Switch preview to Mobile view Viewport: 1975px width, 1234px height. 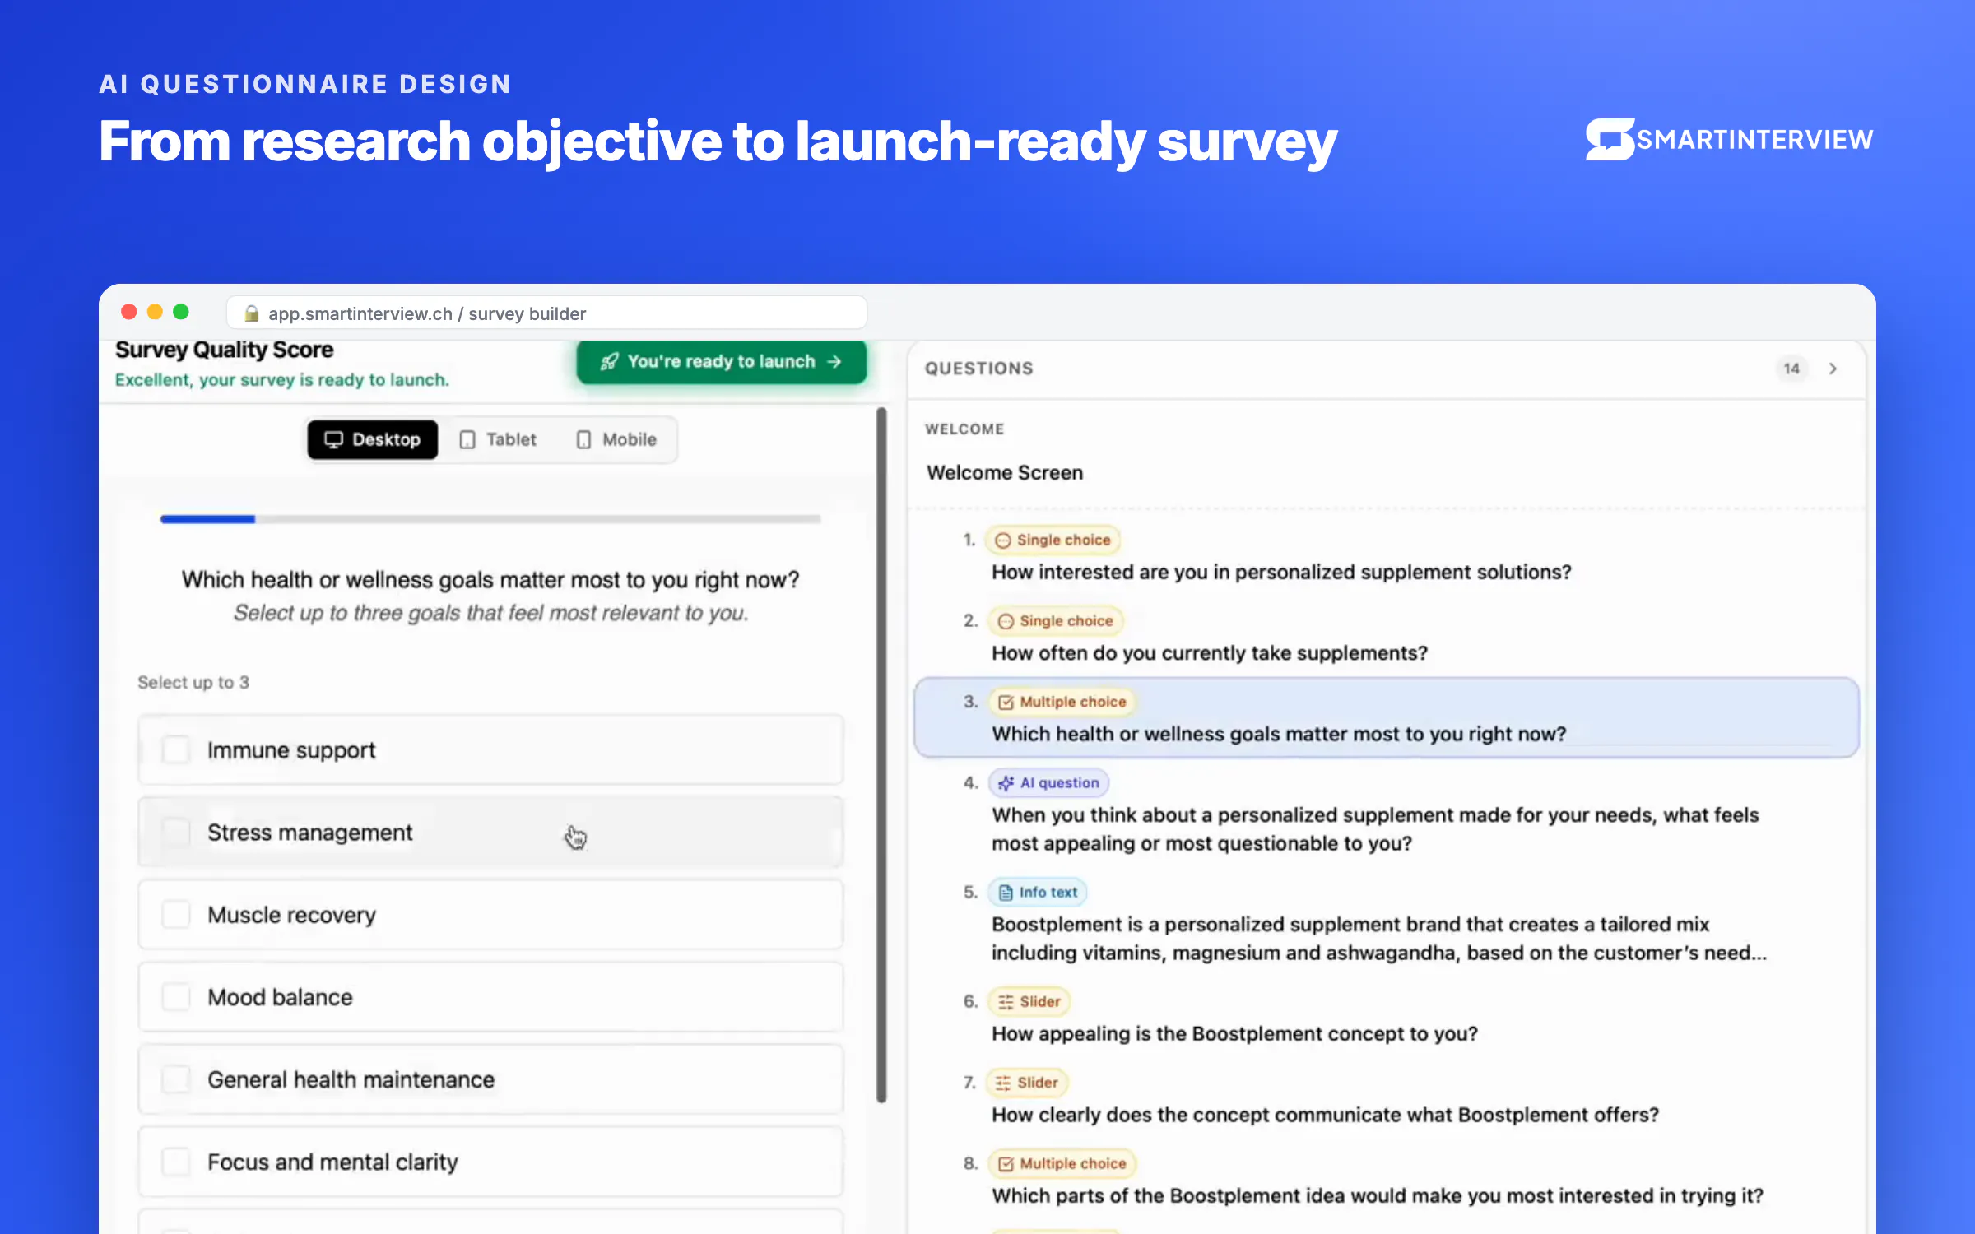(x=616, y=439)
